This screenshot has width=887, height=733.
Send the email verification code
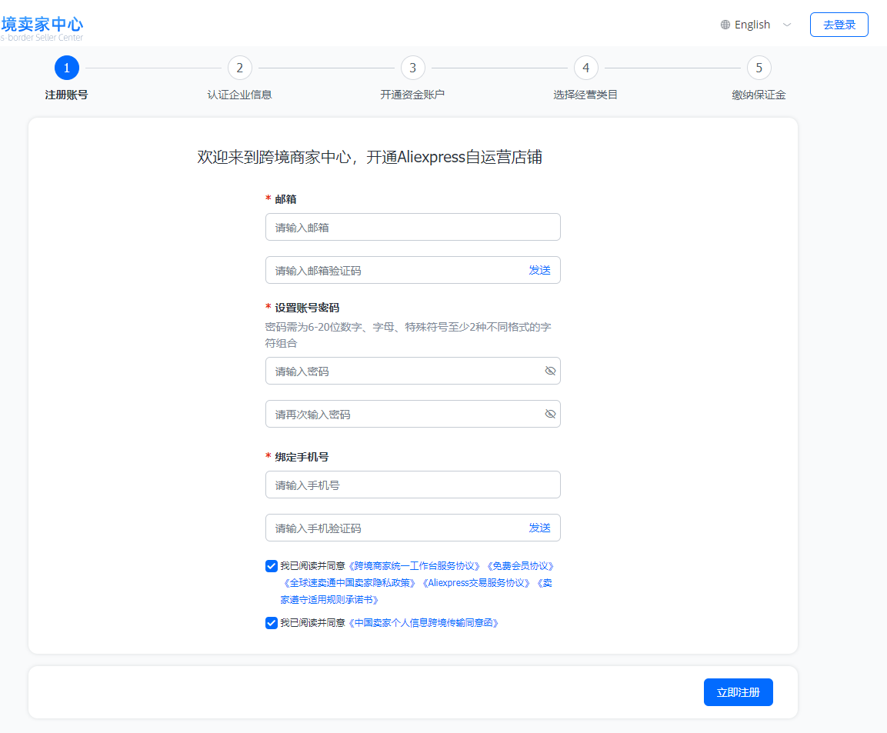[539, 270]
